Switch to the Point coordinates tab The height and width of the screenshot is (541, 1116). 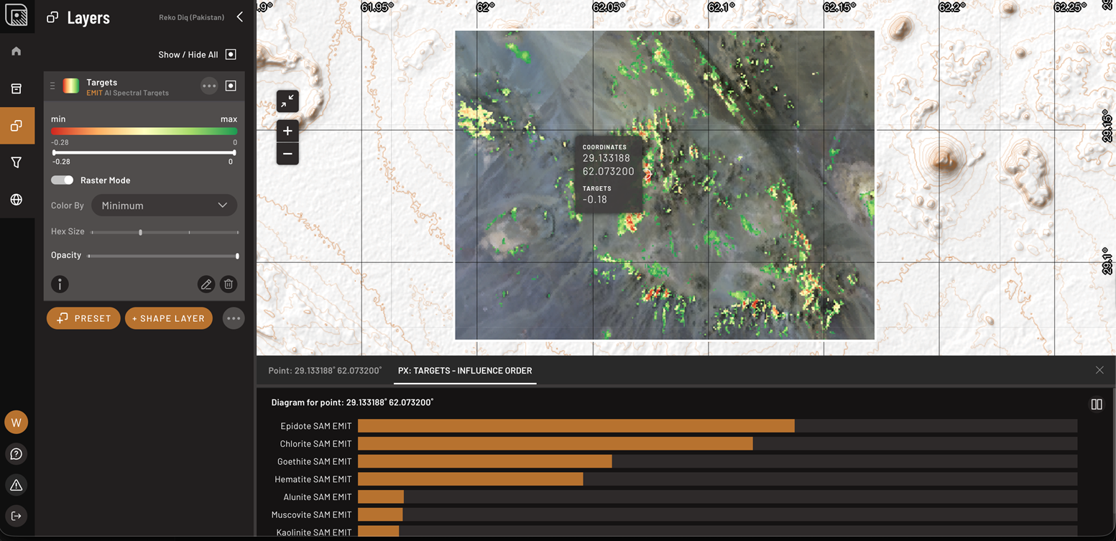(325, 371)
